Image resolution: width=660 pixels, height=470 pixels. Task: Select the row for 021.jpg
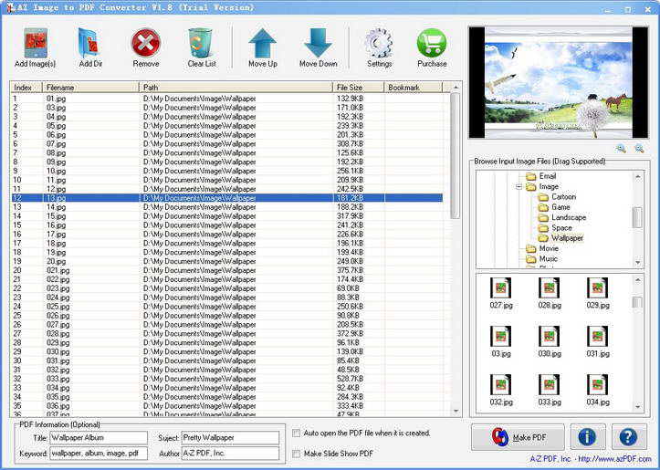point(226,270)
